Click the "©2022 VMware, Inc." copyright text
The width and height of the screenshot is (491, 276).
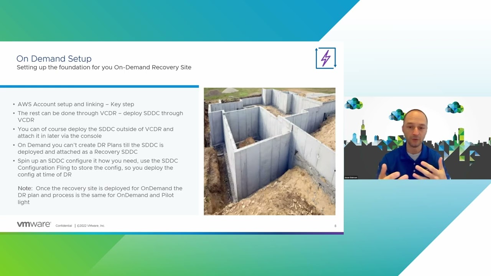pyautogui.click(x=91, y=226)
